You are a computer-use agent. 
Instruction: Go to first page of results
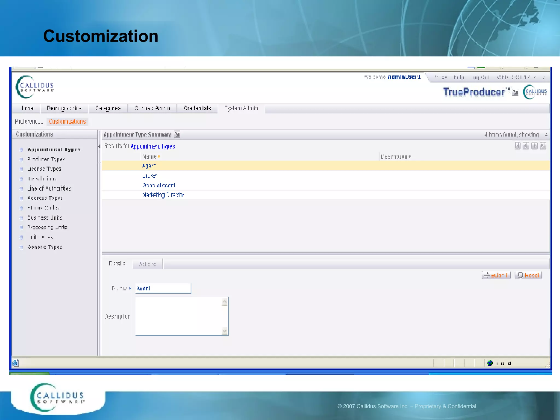click(x=517, y=146)
